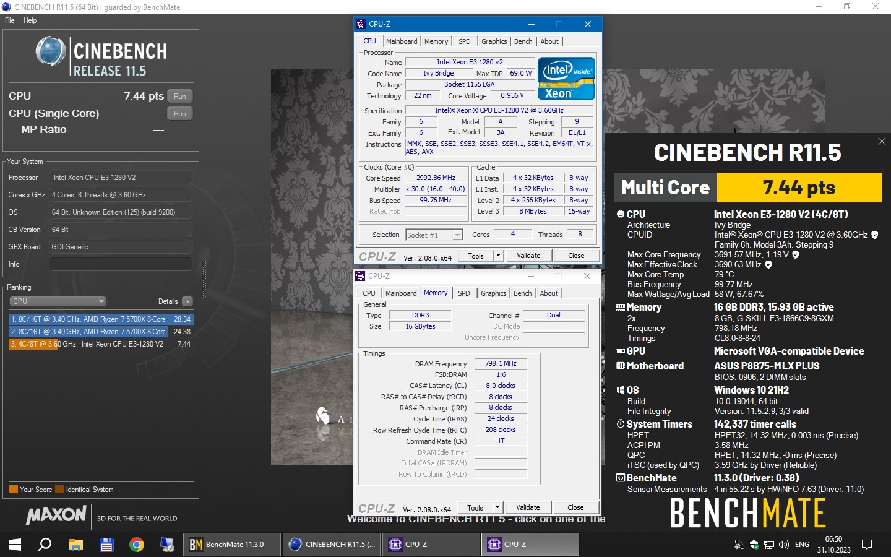Open the Windows Start menu
The width and height of the screenshot is (891, 557).
[x=14, y=545]
